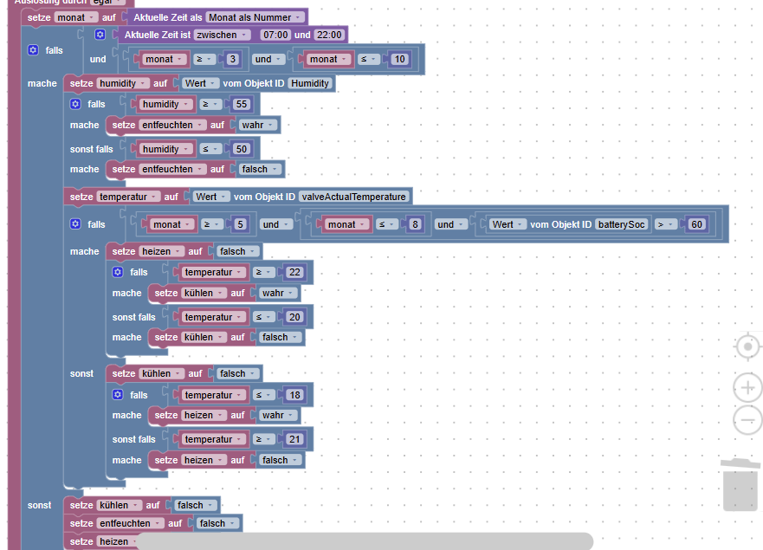This screenshot has height=550, width=763.
Task: Edit the temperature threshold 21
Action: (x=294, y=439)
